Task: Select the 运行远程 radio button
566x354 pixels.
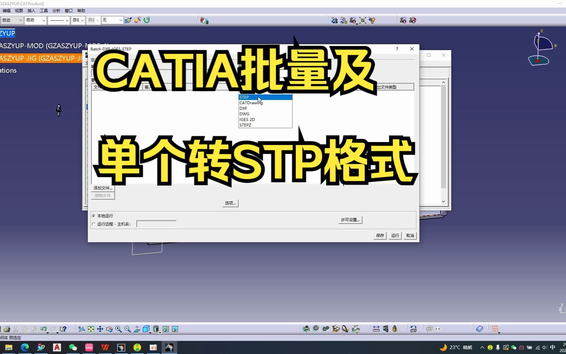Action: 94,224
